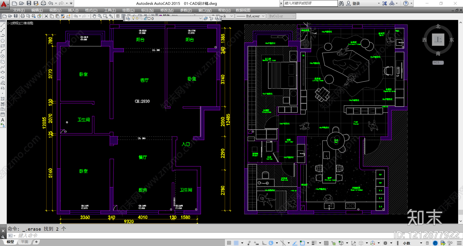Click the Undo arrow in quick access toolbar
This screenshot has width=463, height=246.
point(51,3)
